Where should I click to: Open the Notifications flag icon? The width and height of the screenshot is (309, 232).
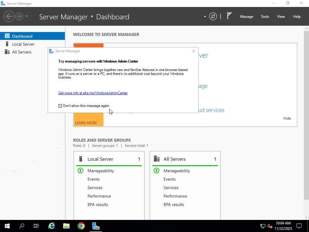(x=229, y=16)
